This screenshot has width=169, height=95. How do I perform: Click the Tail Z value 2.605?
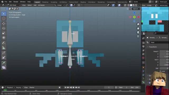pyautogui.click(x=164, y=65)
